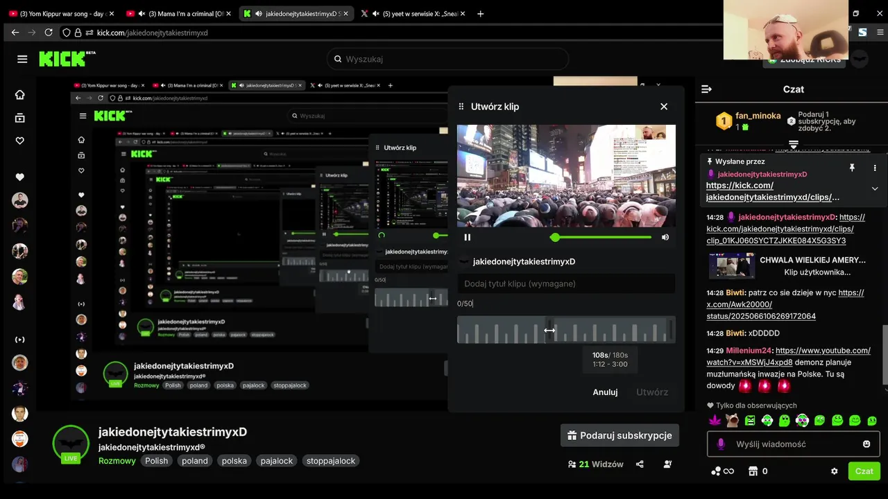Click the Anuluj button

click(605, 392)
